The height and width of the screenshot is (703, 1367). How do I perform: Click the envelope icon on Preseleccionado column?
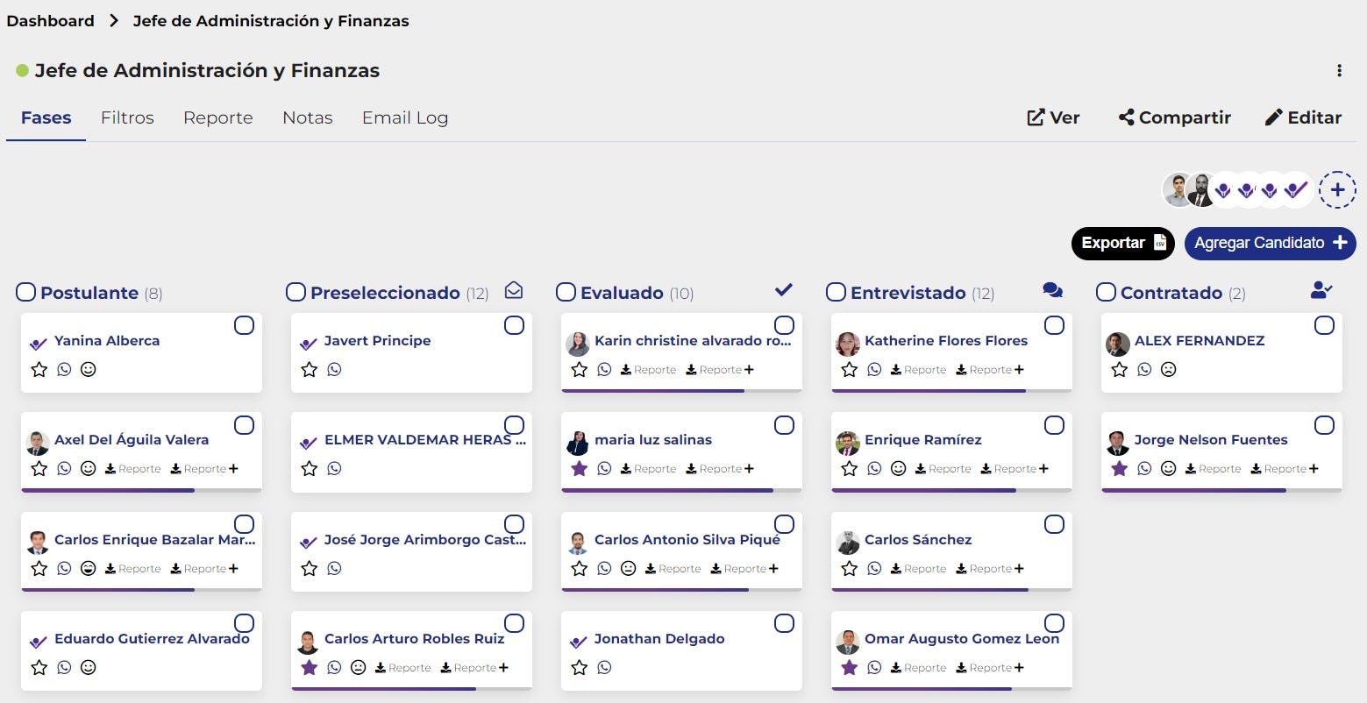tap(514, 289)
